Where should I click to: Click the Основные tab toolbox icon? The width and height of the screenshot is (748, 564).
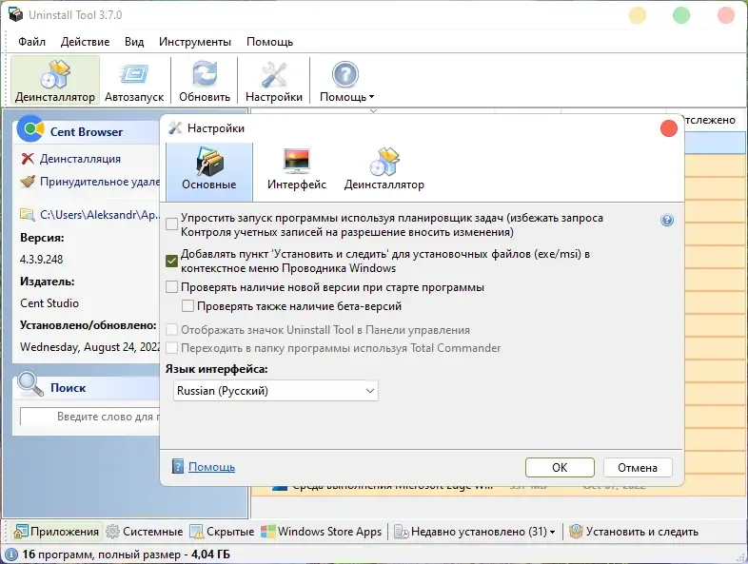tap(209, 161)
